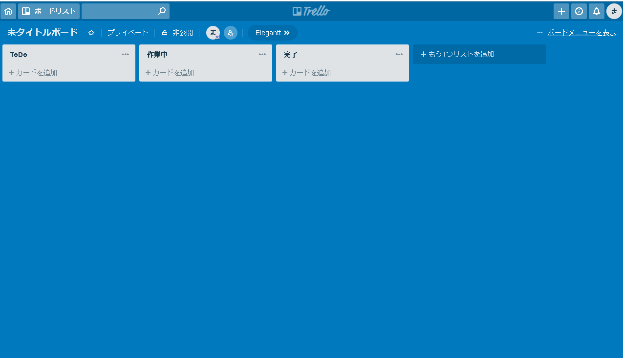623x358 pixels.
Task: Toggle the star to favorite this board
Action: coord(91,33)
